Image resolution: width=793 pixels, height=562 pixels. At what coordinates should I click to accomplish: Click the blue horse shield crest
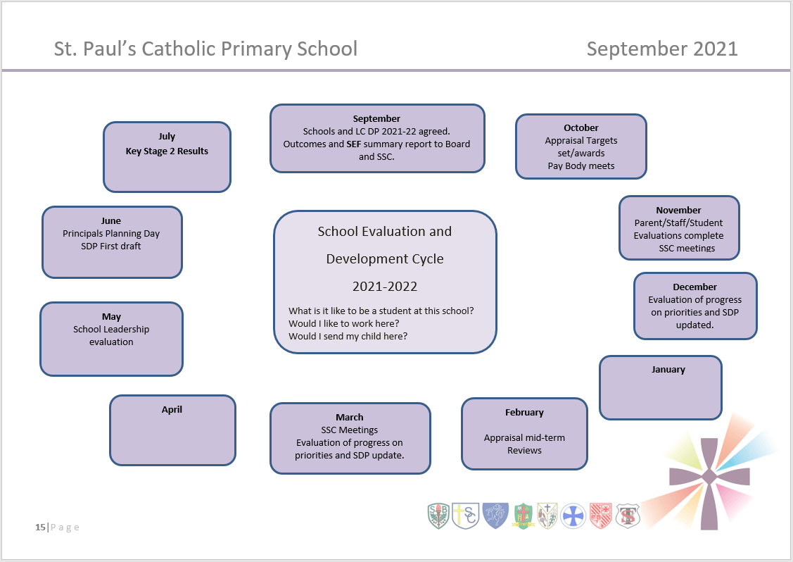pyautogui.click(x=495, y=516)
